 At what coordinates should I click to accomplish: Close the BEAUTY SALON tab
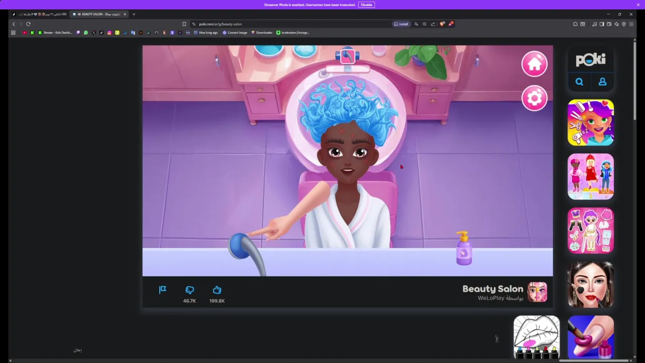(x=125, y=14)
